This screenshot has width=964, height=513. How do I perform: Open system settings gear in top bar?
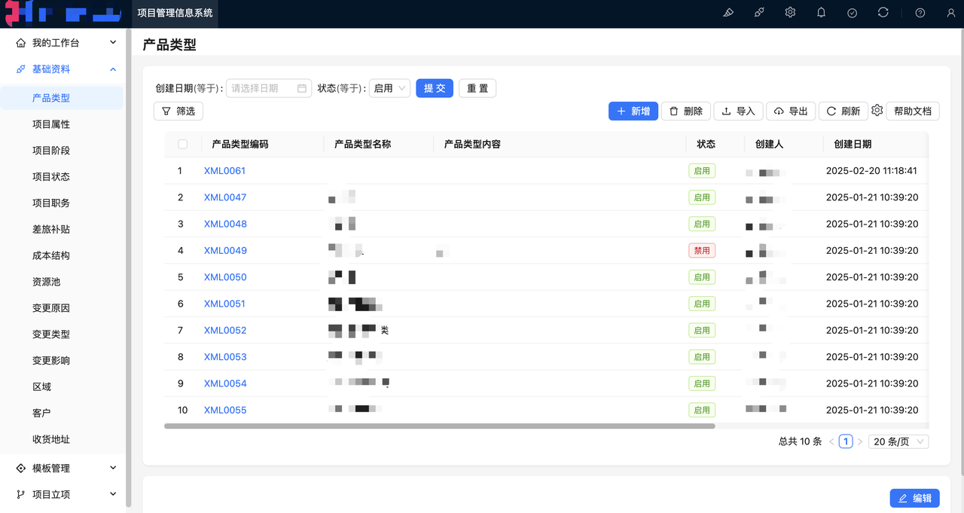(x=790, y=13)
